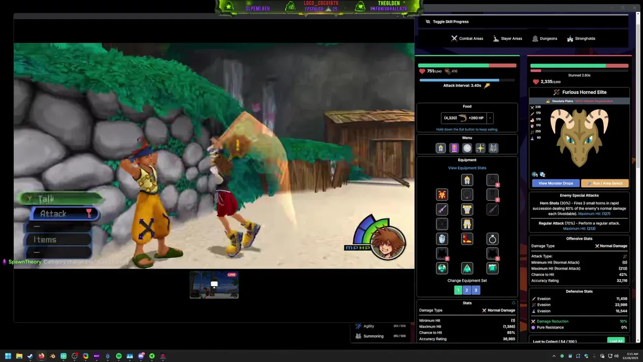643x362 pixels.
Task: Select Items in the game command menu
Action: click(59, 239)
